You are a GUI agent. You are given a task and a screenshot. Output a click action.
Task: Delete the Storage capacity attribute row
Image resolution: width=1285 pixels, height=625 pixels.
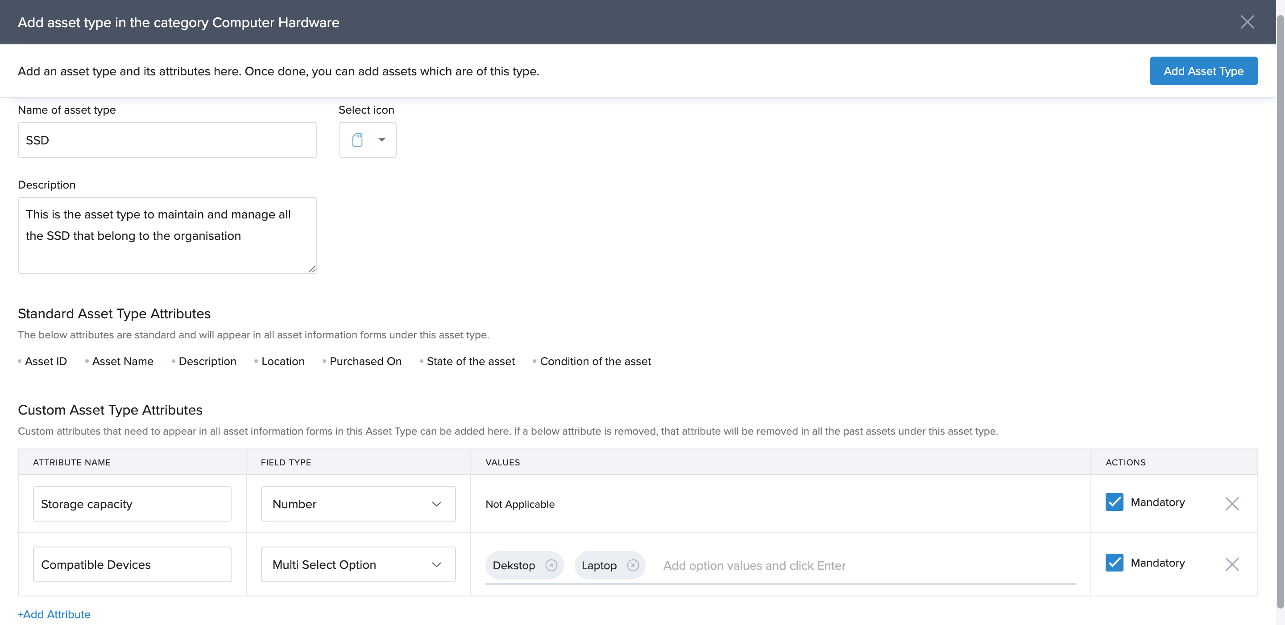coord(1231,504)
